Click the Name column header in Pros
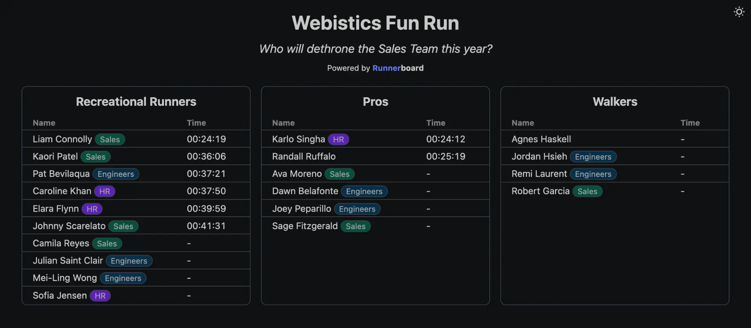The image size is (751, 328). pos(283,123)
